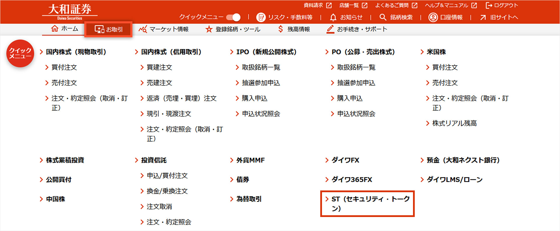The image size is (560, 231).
Task: Toggle the クイックメニュー switch
Action: pos(233,17)
